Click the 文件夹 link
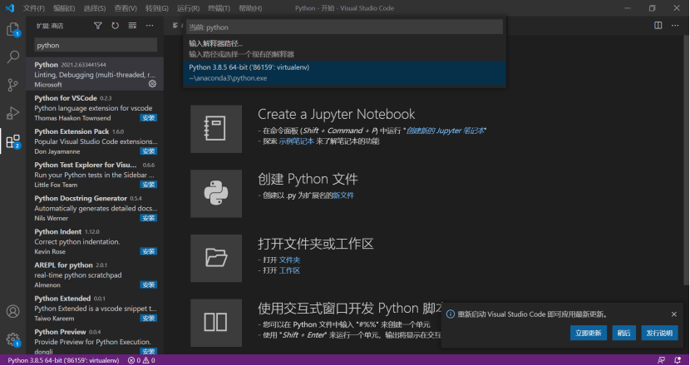The height and width of the screenshot is (366, 690). 289,260
